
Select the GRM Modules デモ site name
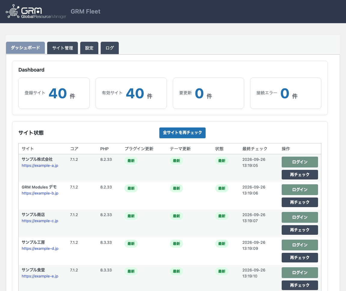coord(39,187)
